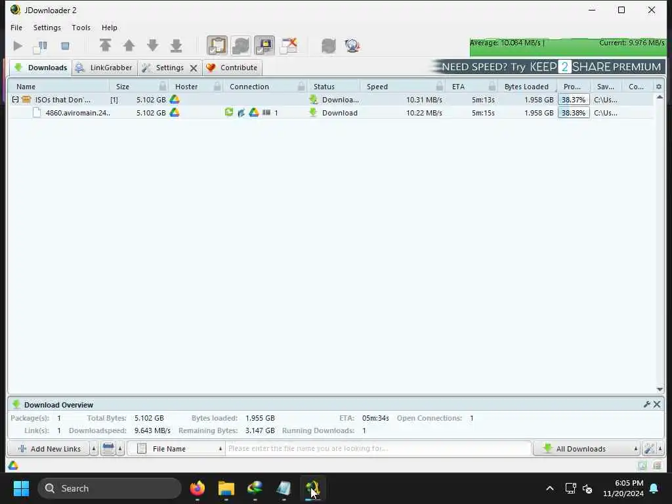Image resolution: width=672 pixels, height=504 pixels.
Task: Expand Add New Links dropdown arrow
Action: pyautogui.click(x=94, y=449)
